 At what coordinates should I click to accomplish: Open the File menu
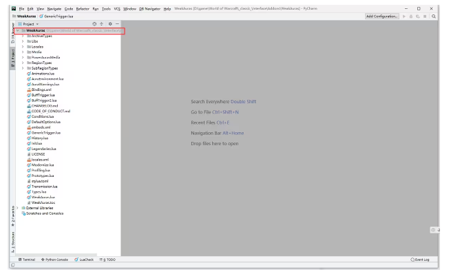pos(21,9)
